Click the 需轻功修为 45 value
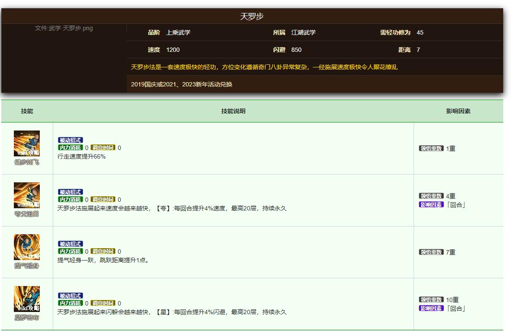Image resolution: width=511 pixels, height=334 pixels. coord(419,32)
